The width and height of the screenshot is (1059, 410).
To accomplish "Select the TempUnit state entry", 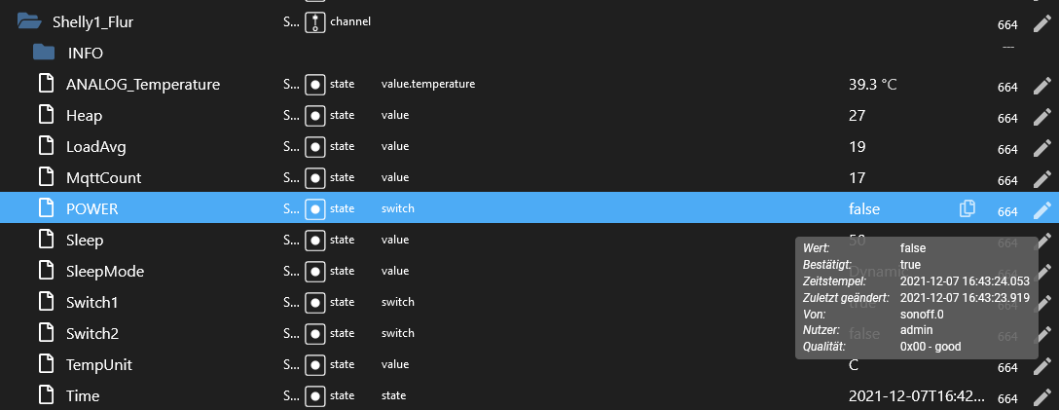I will (x=98, y=365).
